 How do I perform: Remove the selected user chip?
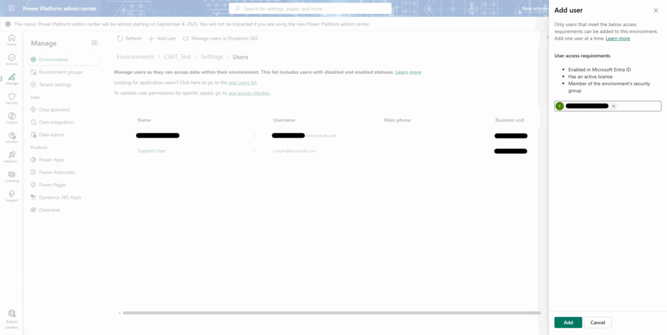(614, 106)
